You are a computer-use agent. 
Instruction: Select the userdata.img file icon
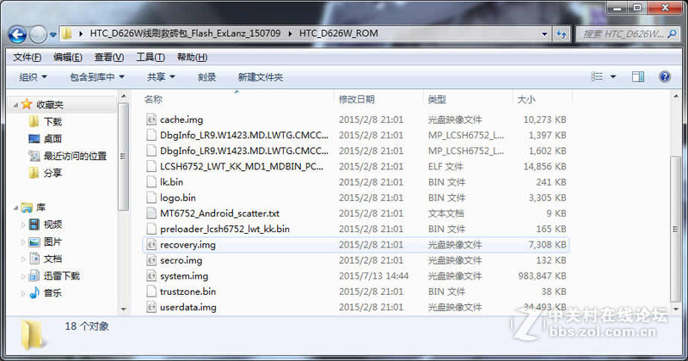pyautogui.click(x=151, y=307)
